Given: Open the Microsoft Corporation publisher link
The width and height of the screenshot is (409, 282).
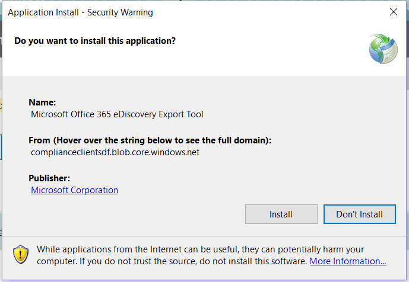Looking at the screenshot, I should [x=74, y=190].
